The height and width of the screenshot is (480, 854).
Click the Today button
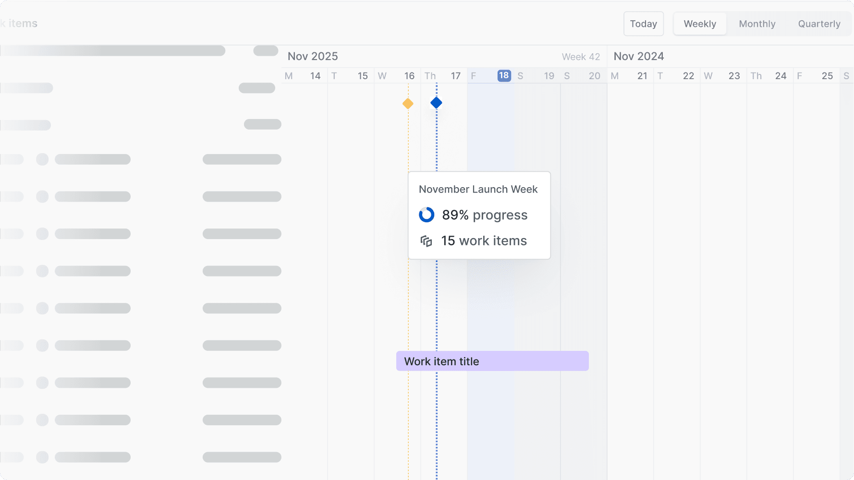[644, 24]
